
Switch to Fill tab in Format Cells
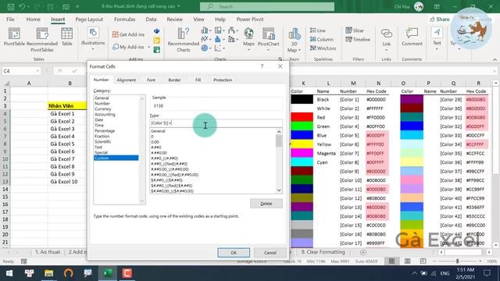point(198,80)
